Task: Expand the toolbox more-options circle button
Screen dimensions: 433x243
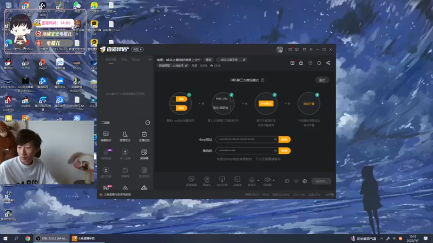Action: pos(148,123)
